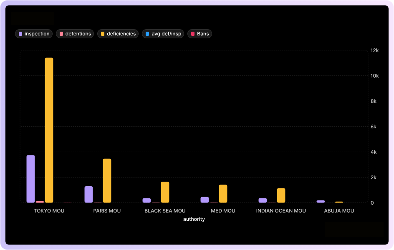Click the Indian Ocean MOU deficiencies bar
The image size is (394, 250).
tap(281, 195)
